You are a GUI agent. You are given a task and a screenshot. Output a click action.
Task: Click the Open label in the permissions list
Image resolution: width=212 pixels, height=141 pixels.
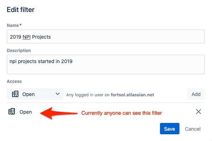[25, 112]
